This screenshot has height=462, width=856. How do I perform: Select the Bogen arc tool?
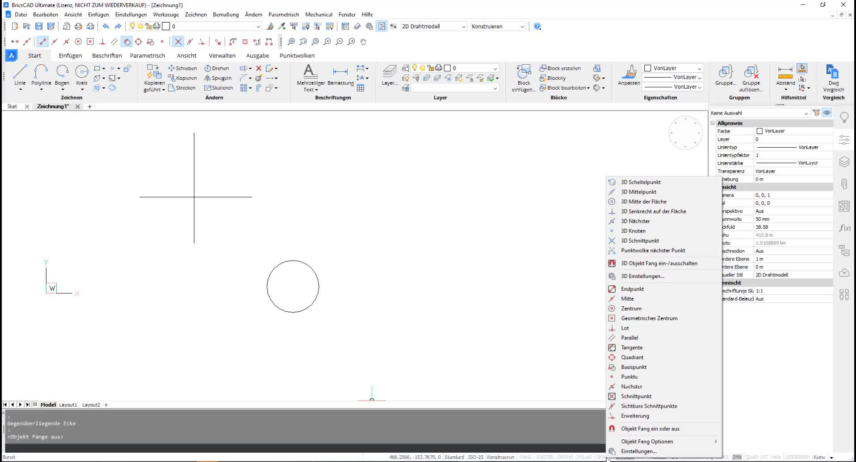[62, 75]
